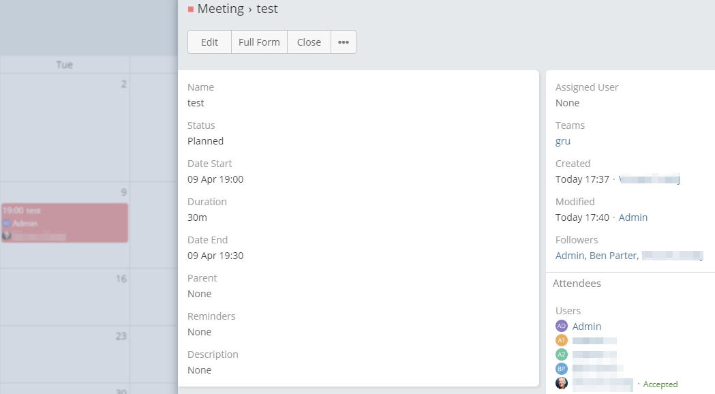Click the small AD avatar inside the calendar event

7,224
